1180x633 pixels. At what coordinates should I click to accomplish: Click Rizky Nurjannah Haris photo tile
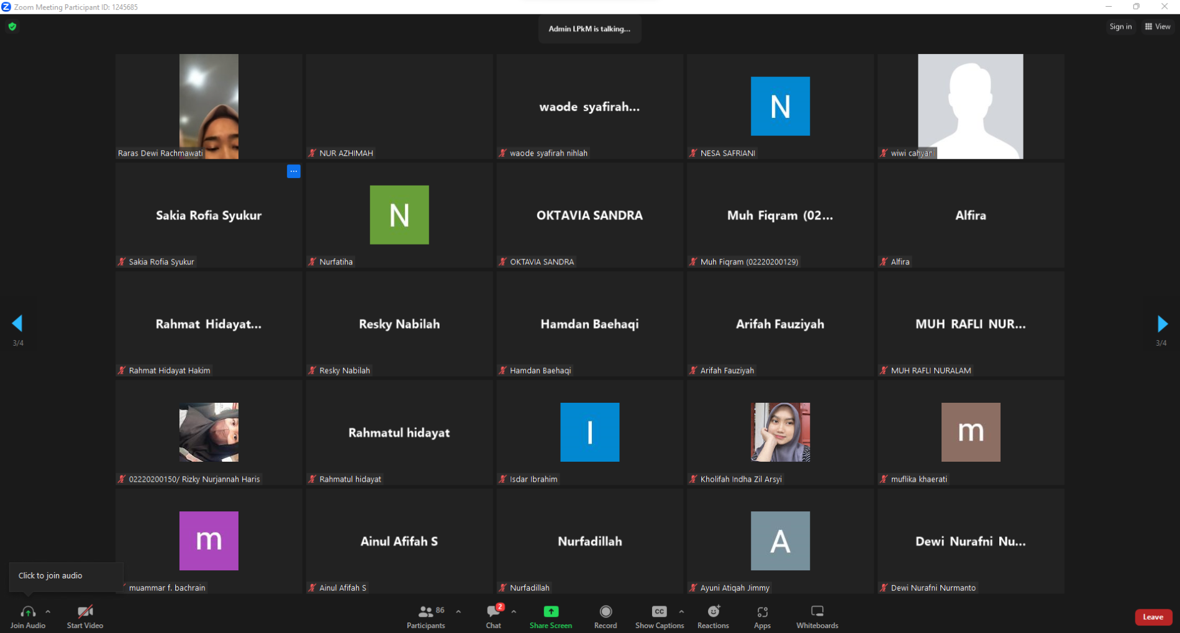click(x=209, y=432)
